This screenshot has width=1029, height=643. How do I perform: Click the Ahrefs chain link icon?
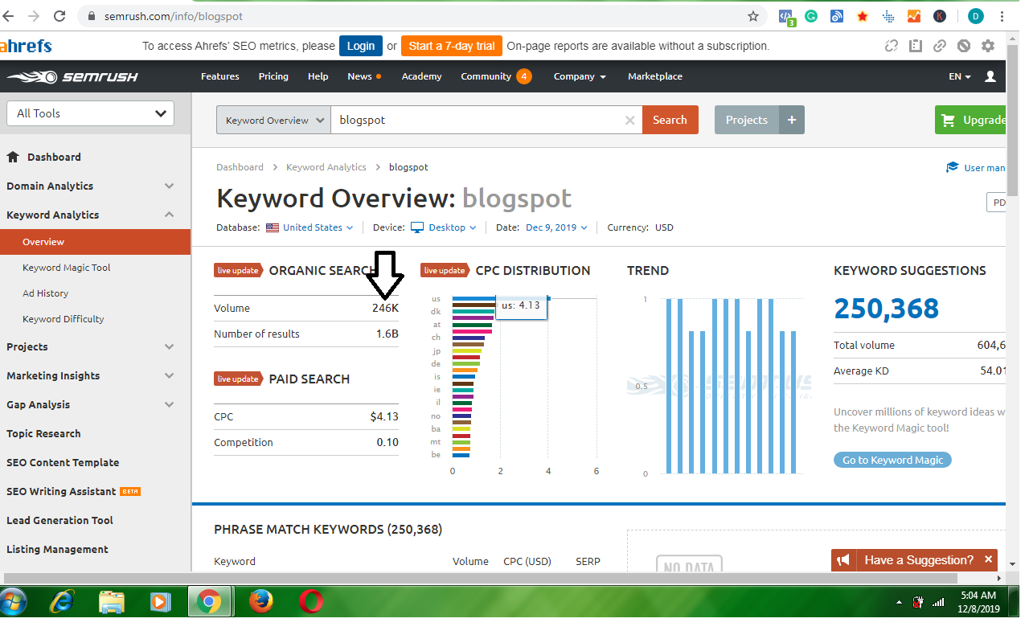click(940, 46)
